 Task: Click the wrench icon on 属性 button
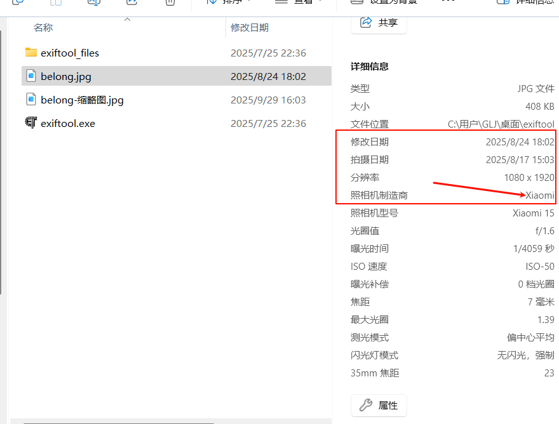tap(366, 405)
